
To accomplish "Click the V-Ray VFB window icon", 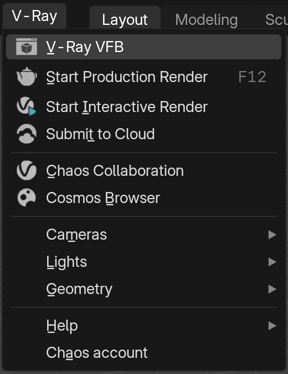I will coord(27,47).
